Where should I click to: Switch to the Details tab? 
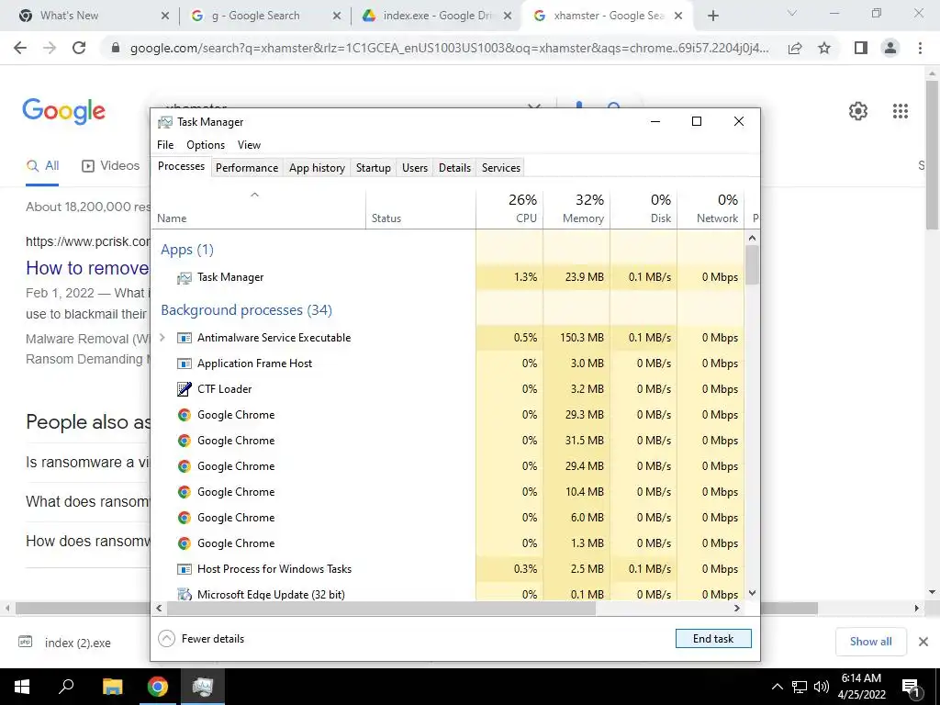pyautogui.click(x=455, y=168)
